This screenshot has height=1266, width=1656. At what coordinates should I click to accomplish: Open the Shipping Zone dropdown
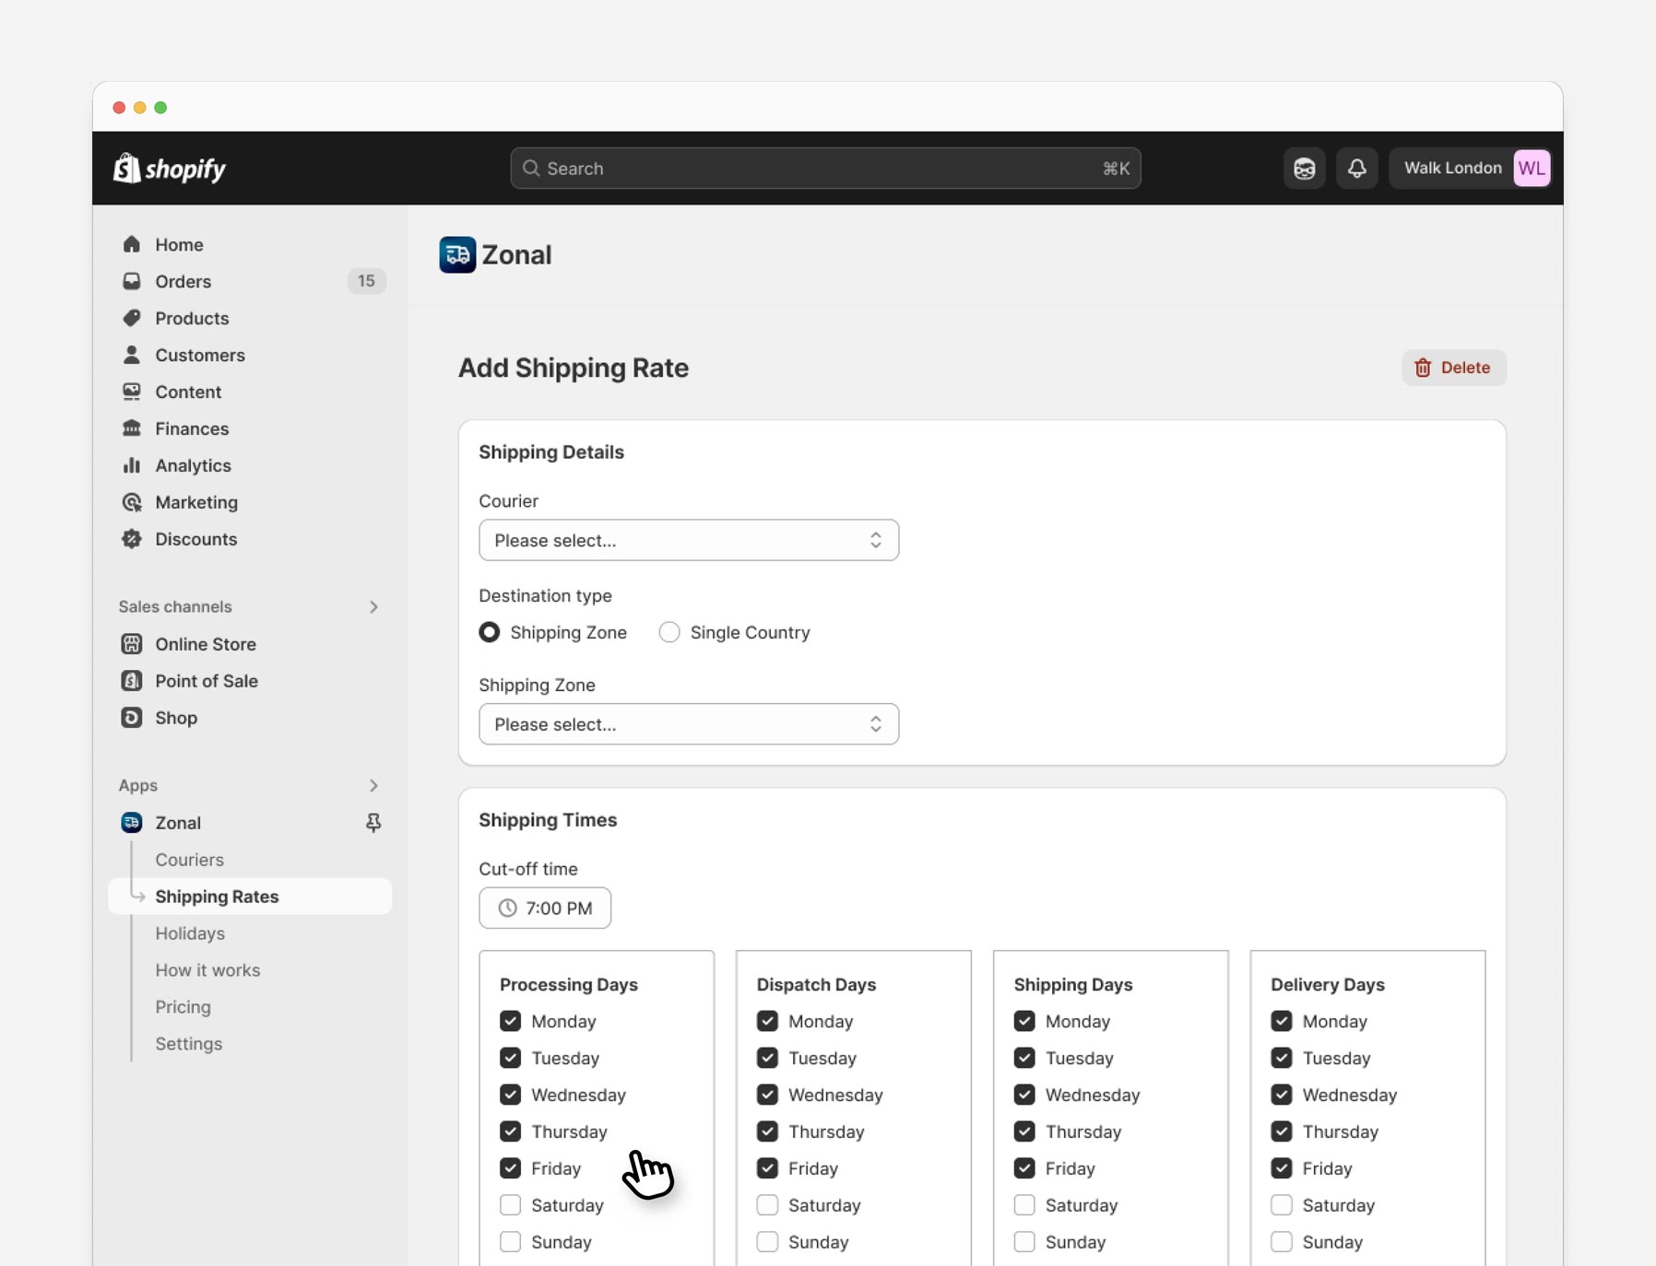click(688, 724)
